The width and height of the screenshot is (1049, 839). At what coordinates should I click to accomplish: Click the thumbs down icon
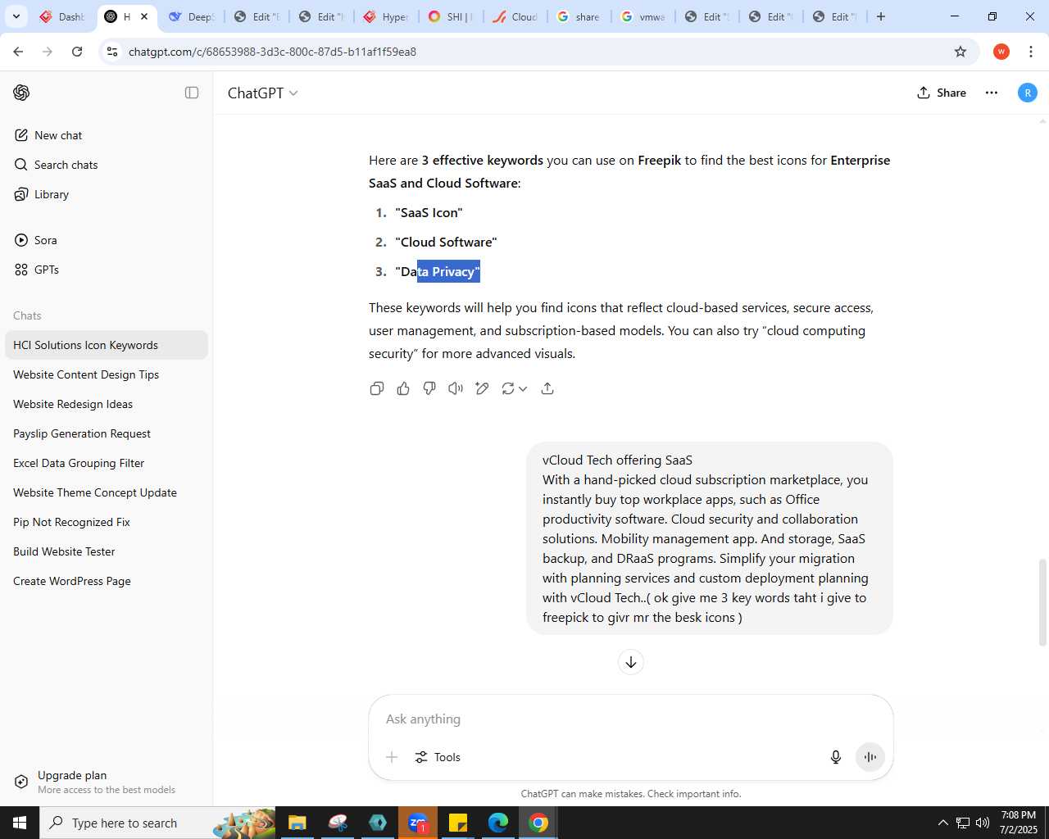point(429,388)
